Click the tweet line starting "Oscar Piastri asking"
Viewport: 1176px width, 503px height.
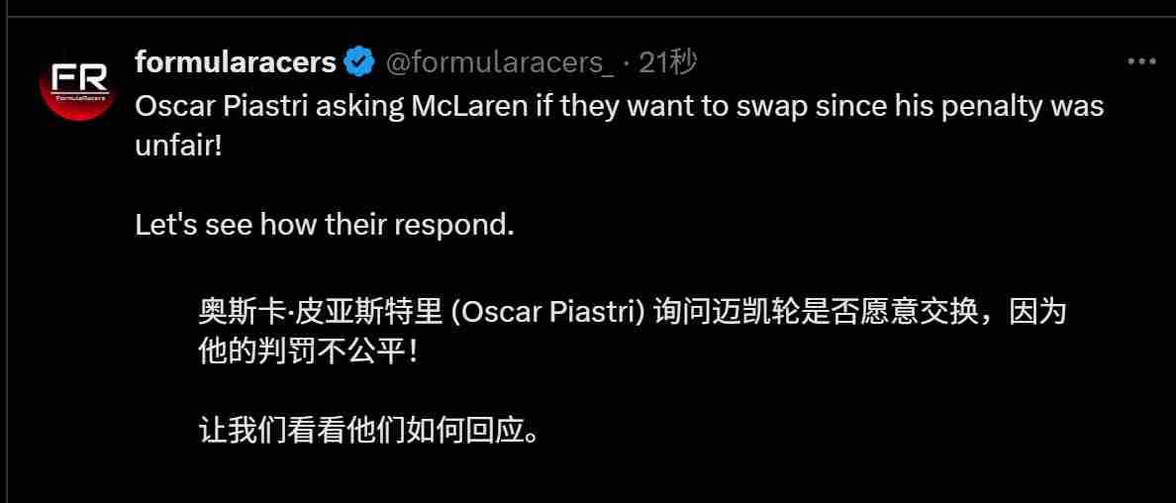(x=620, y=107)
